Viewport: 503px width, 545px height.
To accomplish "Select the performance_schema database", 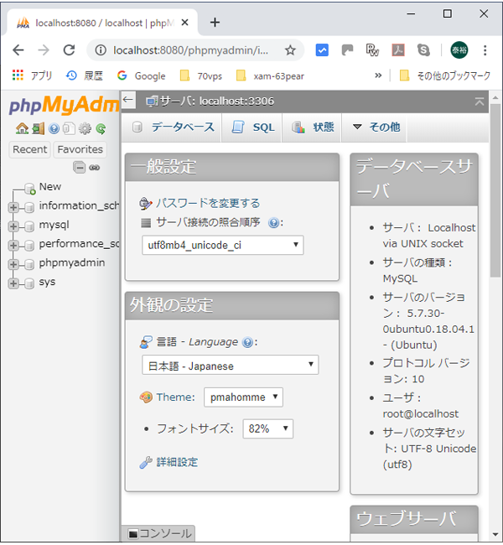I will [x=79, y=244].
